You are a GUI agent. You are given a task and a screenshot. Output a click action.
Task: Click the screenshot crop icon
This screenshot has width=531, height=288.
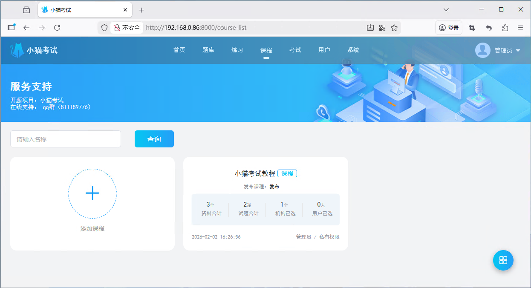(472, 28)
